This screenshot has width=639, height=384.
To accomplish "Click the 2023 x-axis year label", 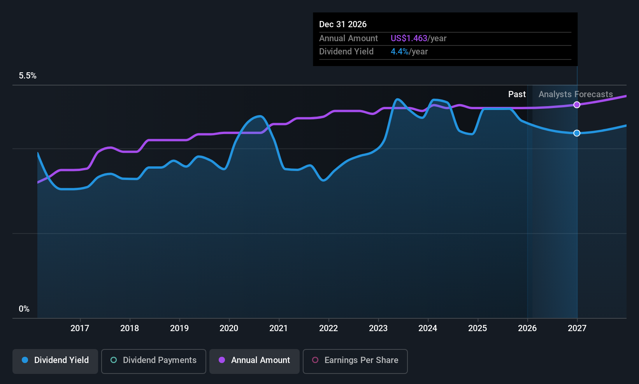I will [x=378, y=328].
